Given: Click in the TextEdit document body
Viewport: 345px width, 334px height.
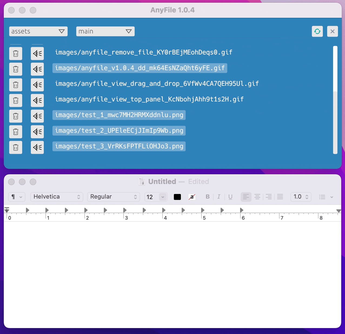Looking at the screenshot, I should tap(172, 275).
